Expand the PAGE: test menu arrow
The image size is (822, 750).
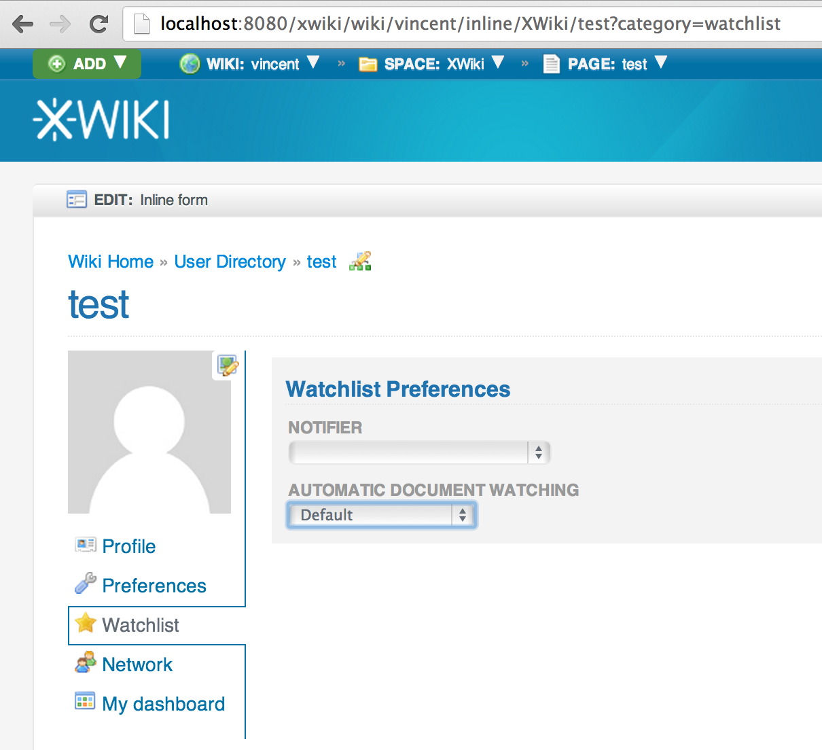point(661,62)
